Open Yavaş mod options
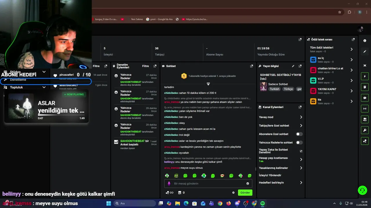This screenshot has width=371, height=208. 281,117
